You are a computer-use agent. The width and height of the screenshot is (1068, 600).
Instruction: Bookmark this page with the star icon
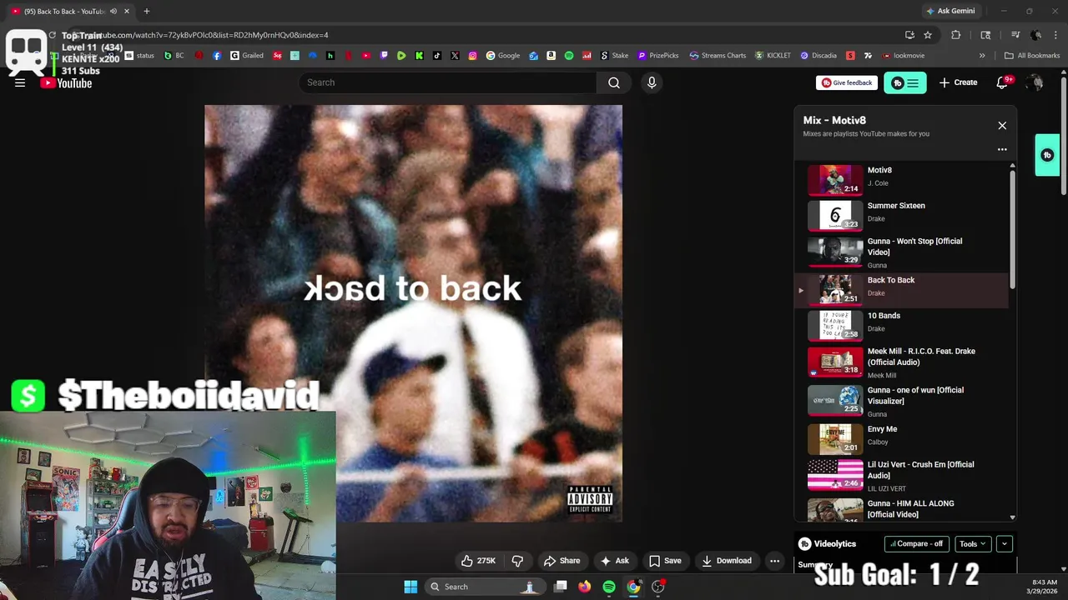coord(928,35)
